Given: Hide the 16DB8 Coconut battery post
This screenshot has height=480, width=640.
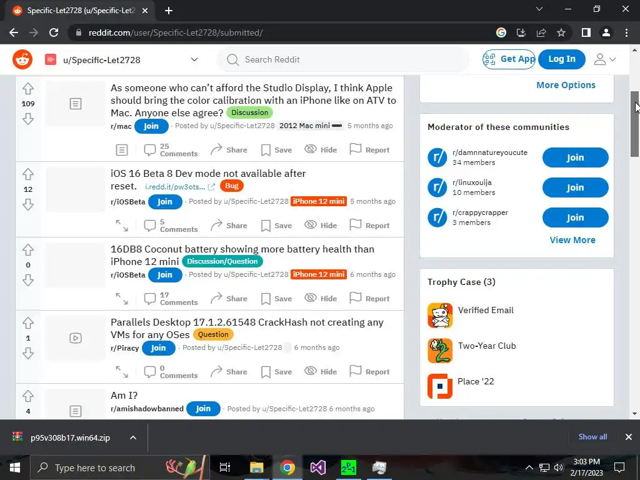Looking at the screenshot, I should (321, 298).
